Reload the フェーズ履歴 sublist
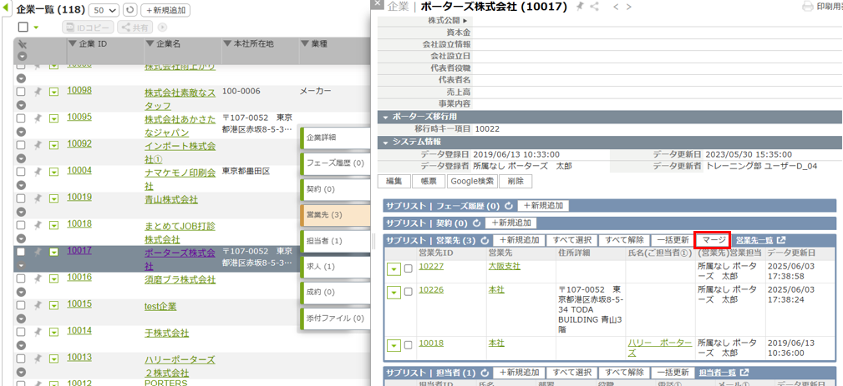Screen dimensions: 843x386 509,205
